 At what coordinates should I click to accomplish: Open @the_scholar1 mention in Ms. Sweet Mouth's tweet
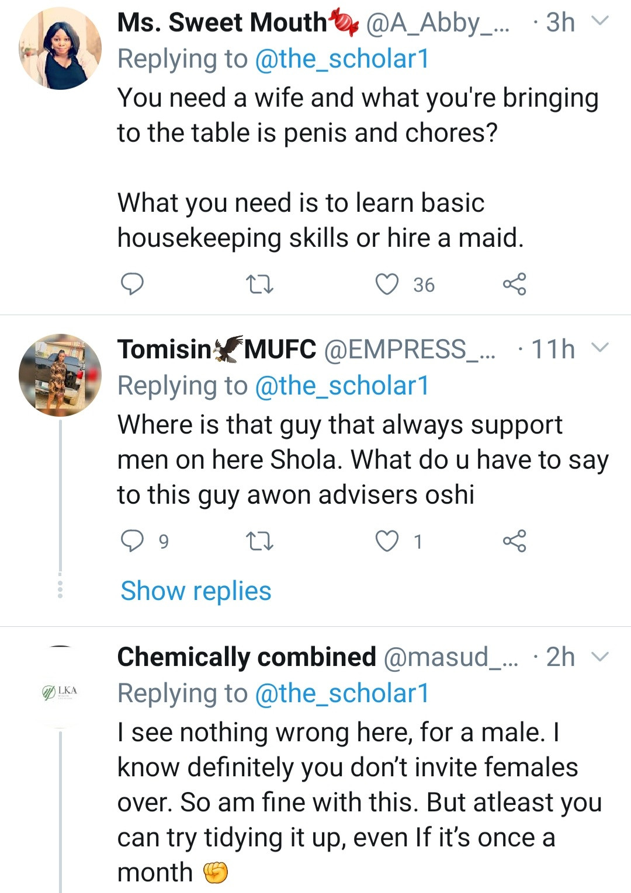pyautogui.click(x=342, y=59)
